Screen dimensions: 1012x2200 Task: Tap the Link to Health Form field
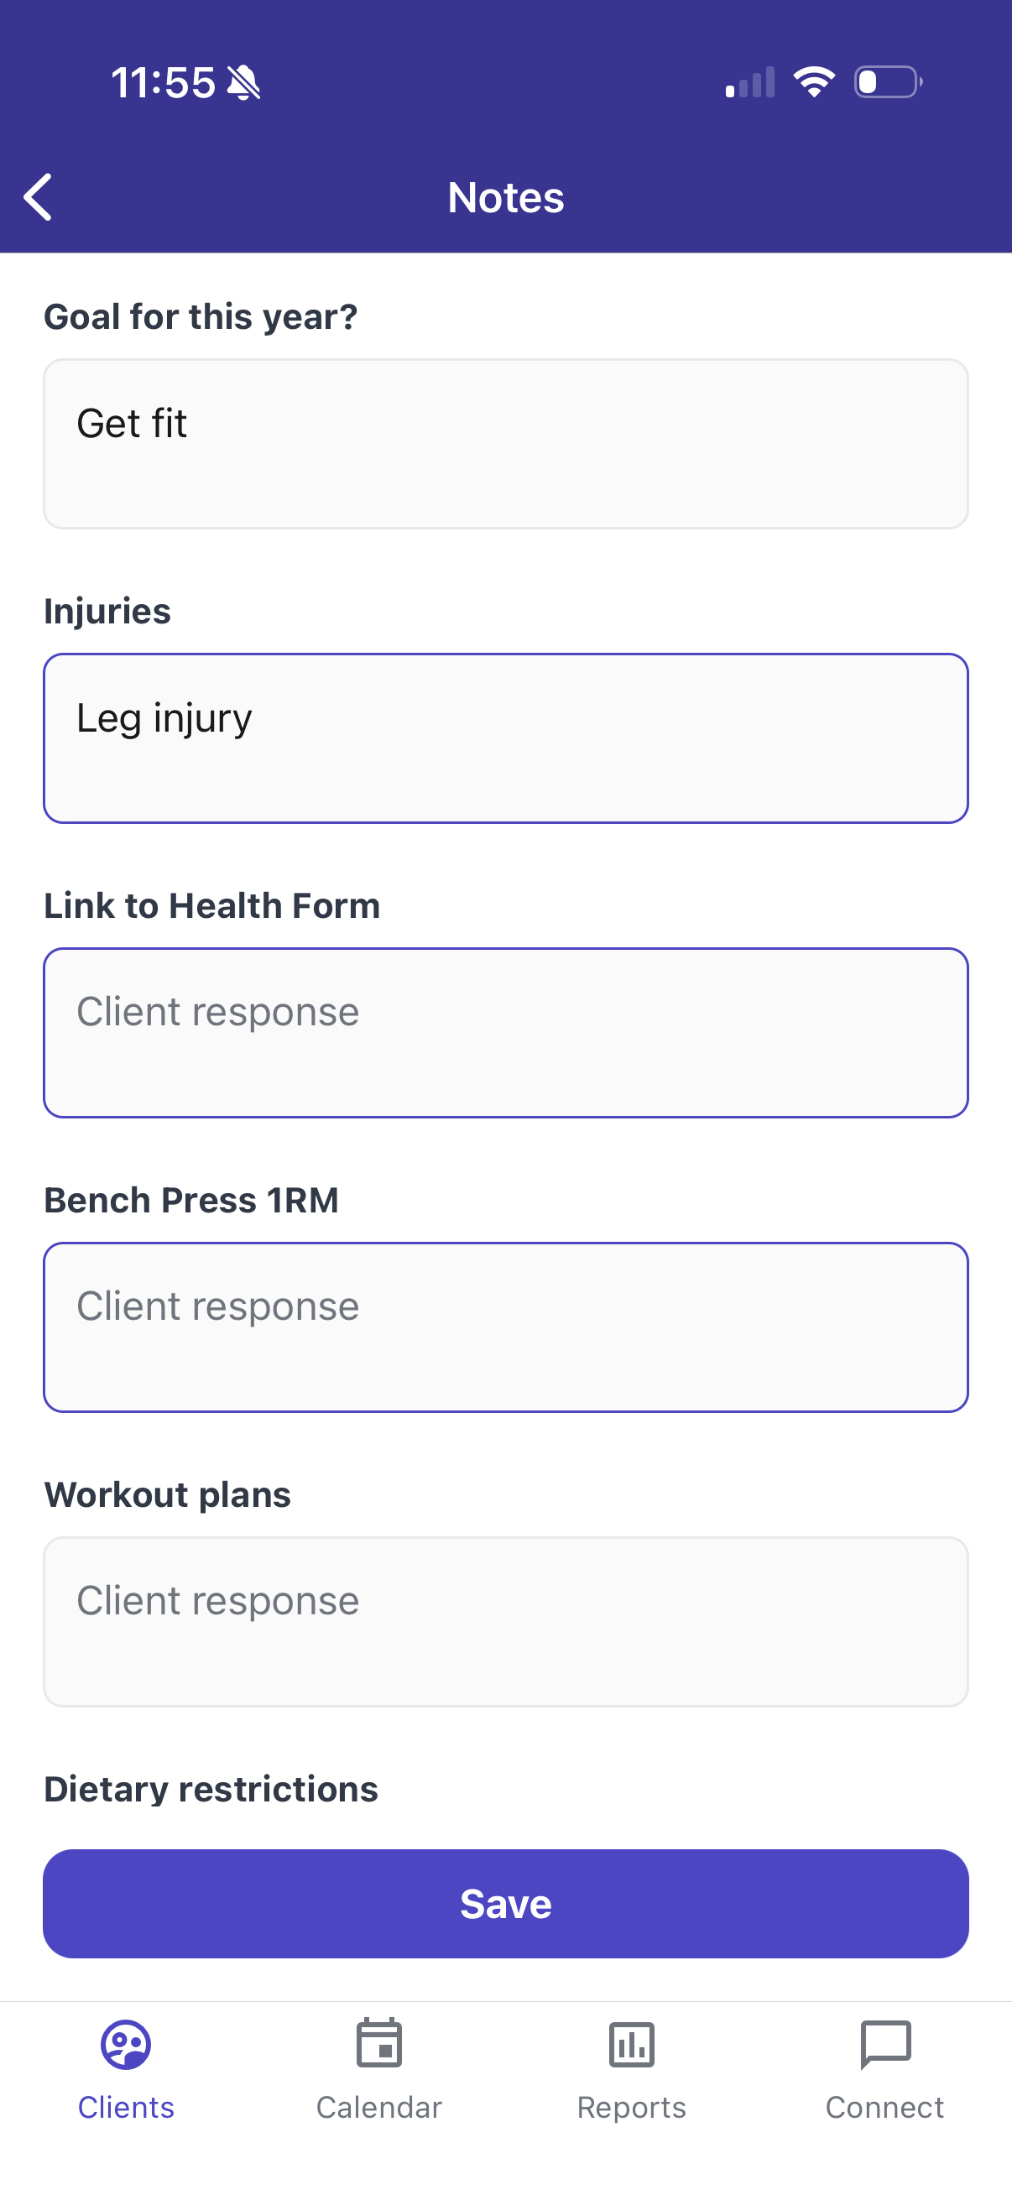click(505, 1033)
